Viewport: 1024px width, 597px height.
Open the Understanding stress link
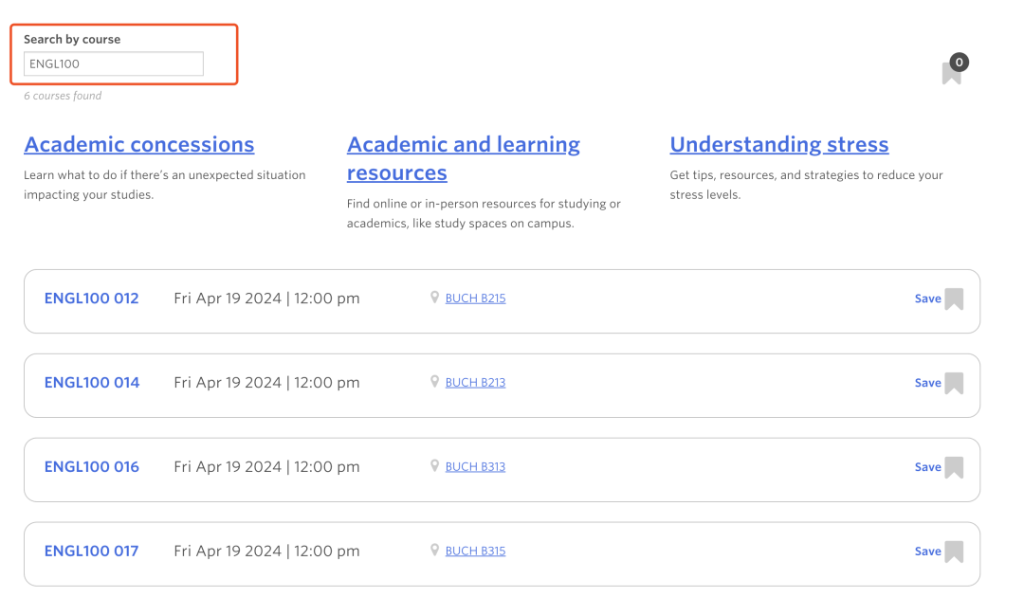pos(779,145)
